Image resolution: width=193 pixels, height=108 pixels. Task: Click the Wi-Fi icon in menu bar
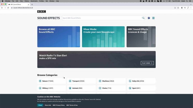(x=167, y=1)
